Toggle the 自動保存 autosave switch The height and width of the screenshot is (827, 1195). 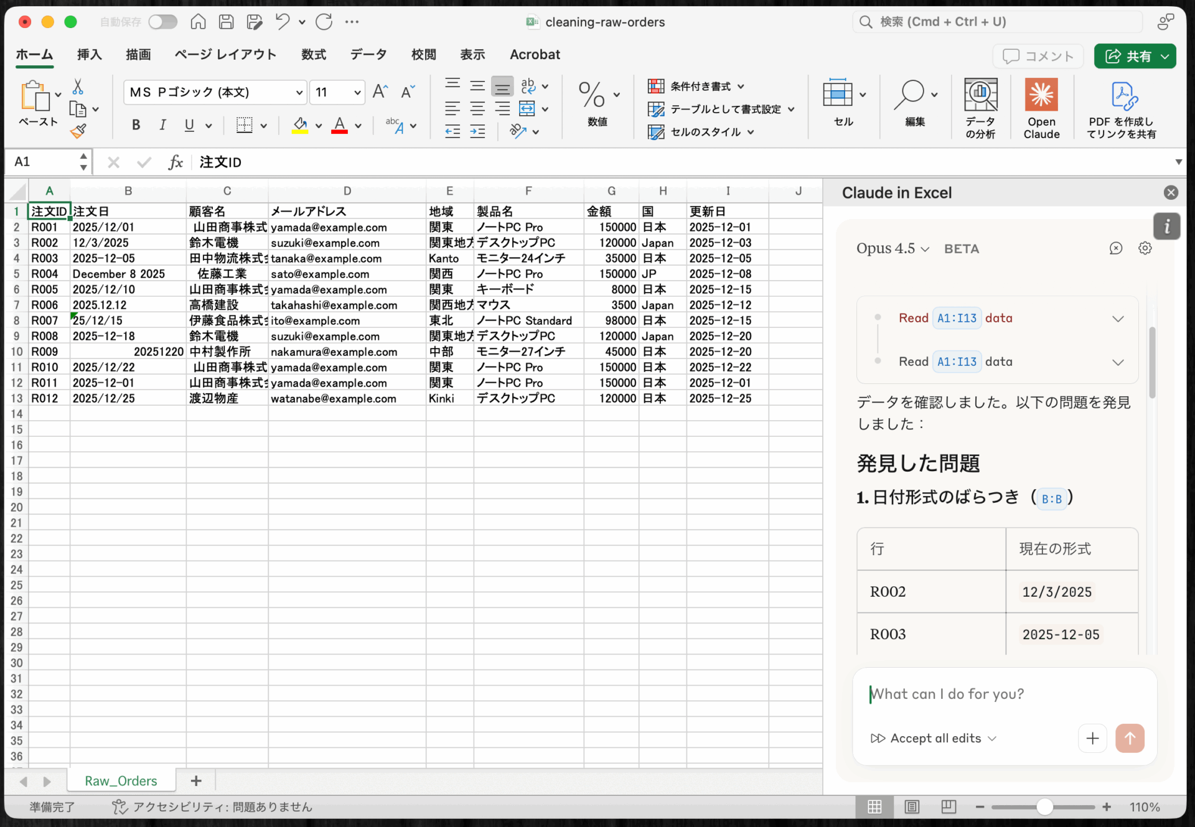coord(162,22)
